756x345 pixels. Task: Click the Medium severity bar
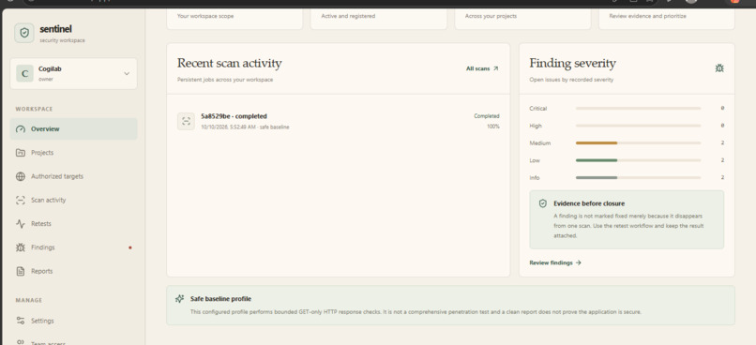click(x=638, y=143)
